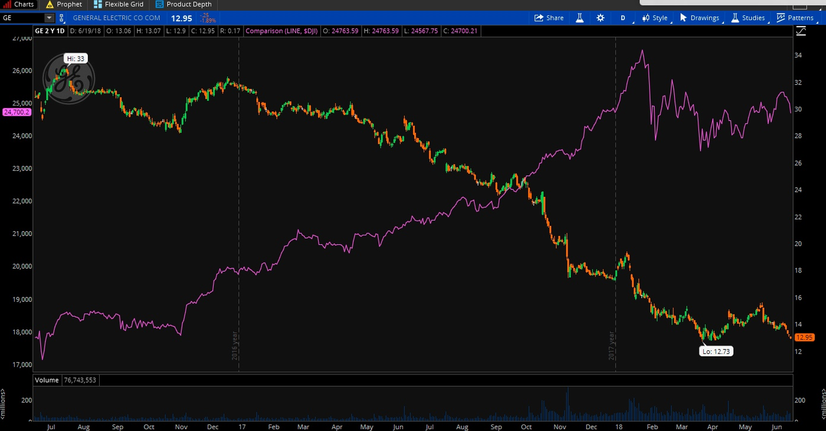Expand the symbol selector dropdown arrow

pos(49,18)
